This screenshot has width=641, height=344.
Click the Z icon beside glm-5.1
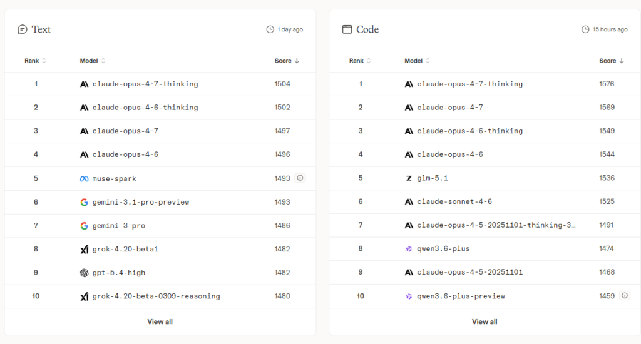coord(409,178)
